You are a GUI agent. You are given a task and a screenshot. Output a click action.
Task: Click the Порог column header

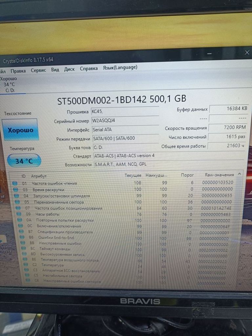(187, 175)
